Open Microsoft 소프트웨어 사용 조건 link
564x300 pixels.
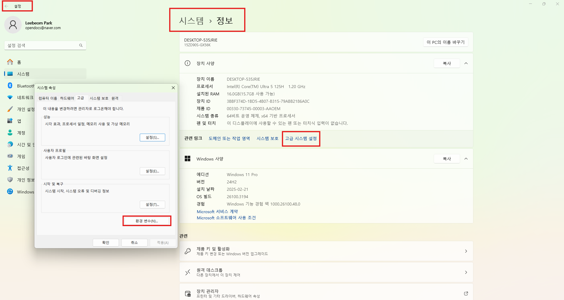point(226,218)
